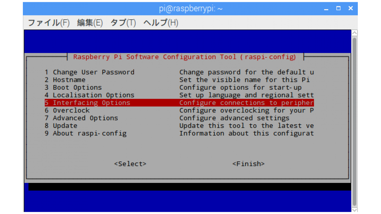381x214 pixels.
Task: Select the Hostname entry
Action: [x=179, y=80]
